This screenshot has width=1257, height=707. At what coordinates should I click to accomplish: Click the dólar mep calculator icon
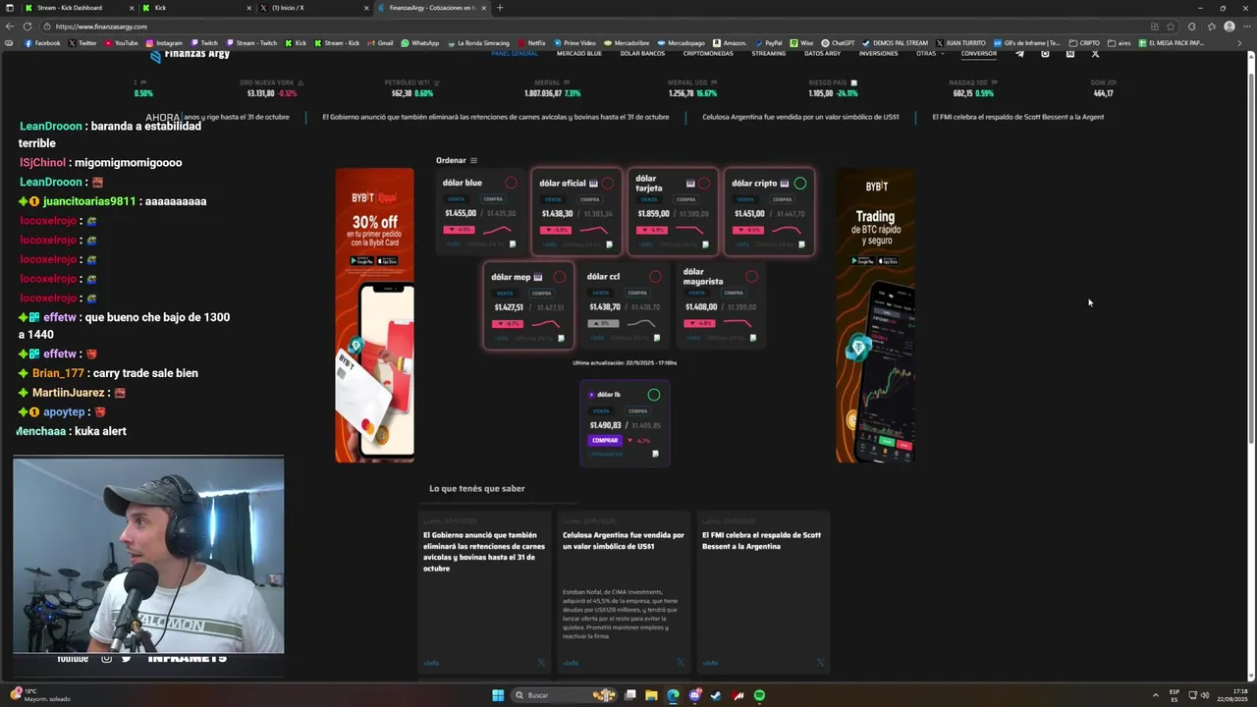pyautogui.click(x=538, y=277)
